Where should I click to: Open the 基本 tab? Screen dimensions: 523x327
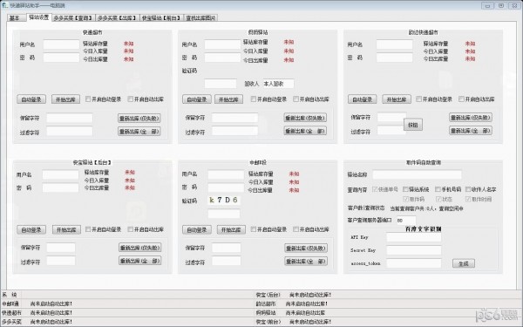[x=17, y=18]
